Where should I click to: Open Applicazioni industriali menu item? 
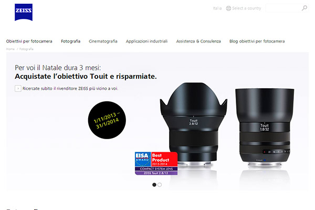click(x=146, y=41)
